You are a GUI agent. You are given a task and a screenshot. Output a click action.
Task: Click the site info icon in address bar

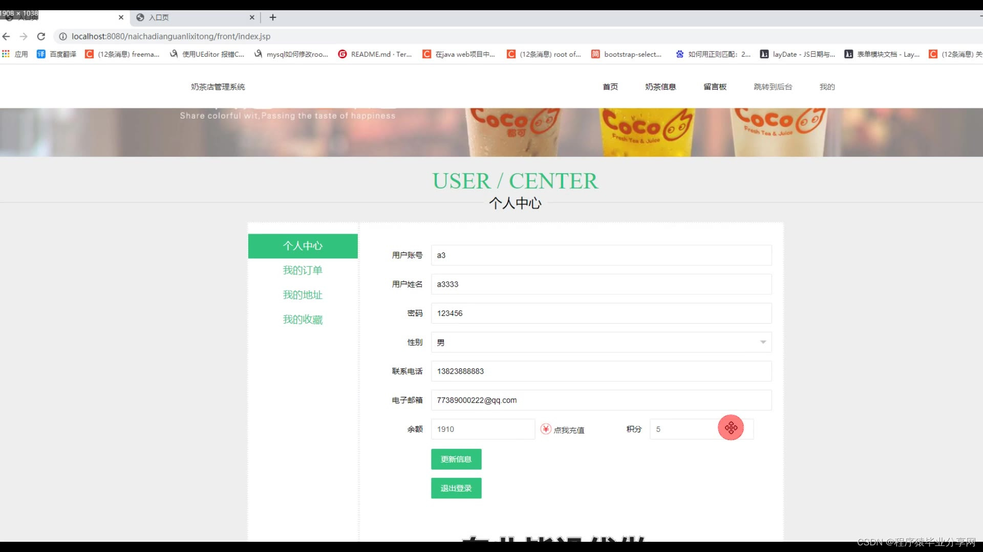pyautogui.click(x=63, y=36)
